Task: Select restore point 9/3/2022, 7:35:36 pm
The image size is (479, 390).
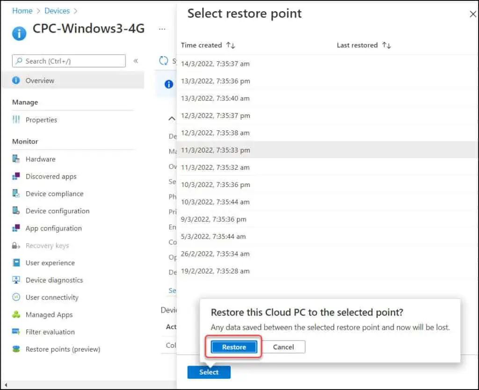Action: point(327,219)
